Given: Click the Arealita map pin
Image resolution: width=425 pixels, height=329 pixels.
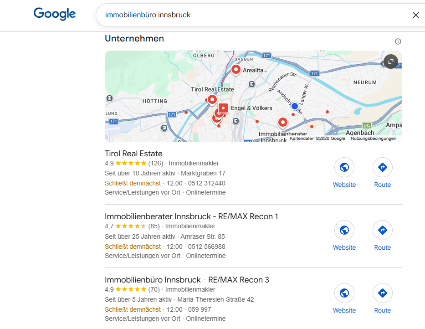Looking at the screenshot, I should tap(236, 69).
